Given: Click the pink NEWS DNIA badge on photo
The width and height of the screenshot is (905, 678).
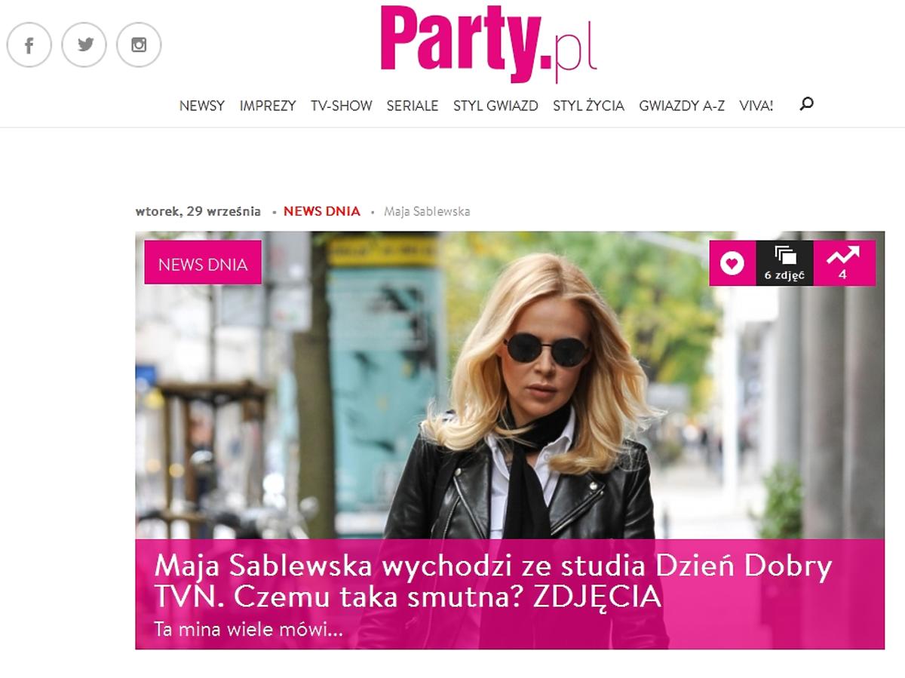Looking at the screenshot, I should [x=203, y=262].
